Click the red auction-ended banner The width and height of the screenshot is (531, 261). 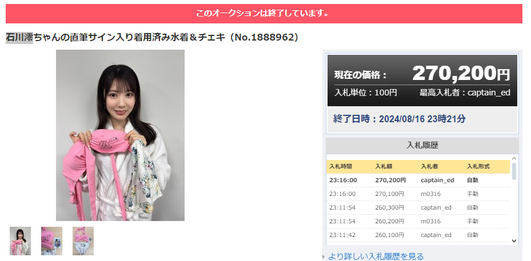264,14
